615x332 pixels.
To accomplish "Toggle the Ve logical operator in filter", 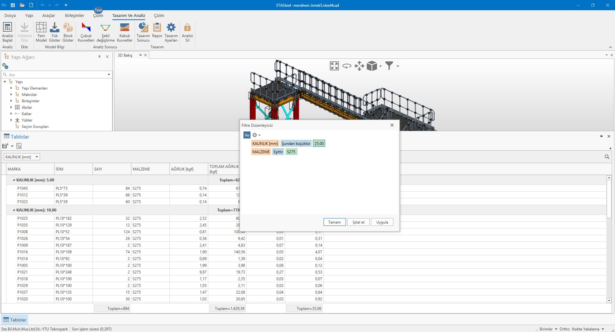I will (x=247, y=135).
